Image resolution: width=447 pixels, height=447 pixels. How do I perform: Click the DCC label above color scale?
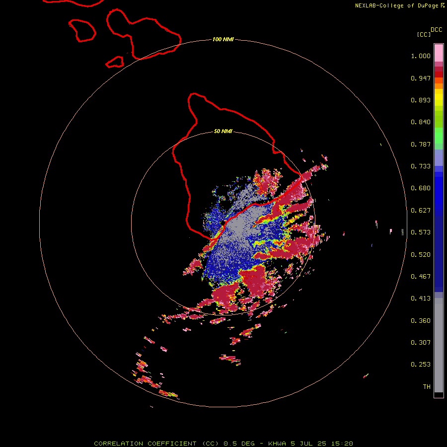[x=437, y=30]
